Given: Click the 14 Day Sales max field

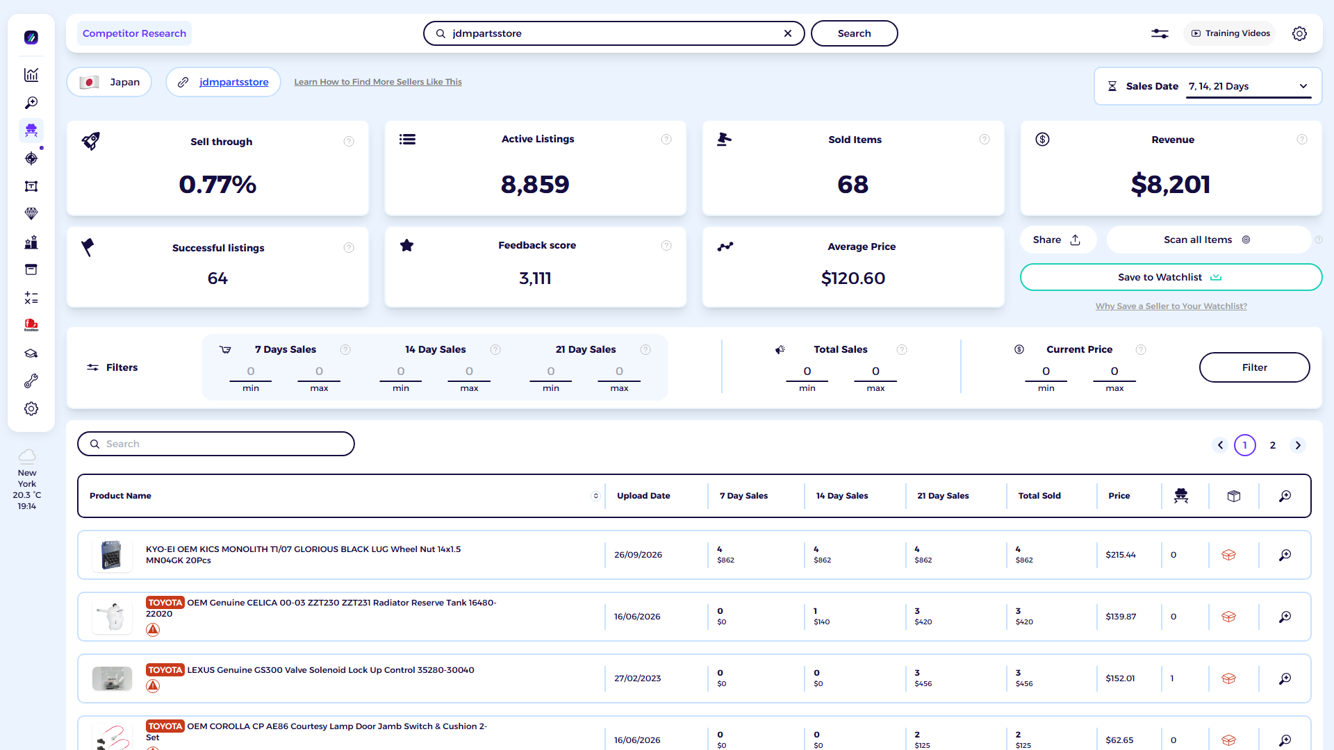Looking at the screenshot, I should click(469, 372).
